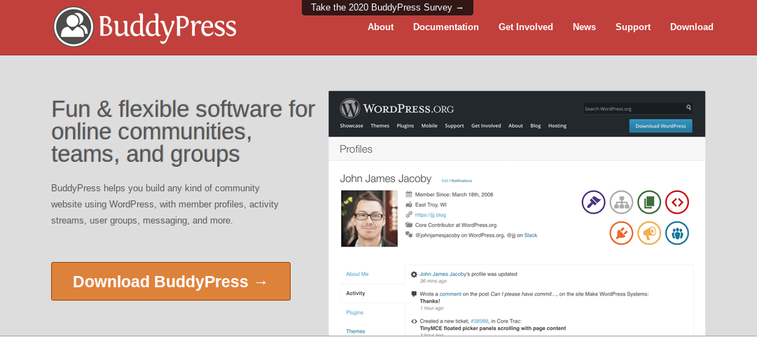
Task: Click Support in the WordPress.org nav
Action: [454, 125]
